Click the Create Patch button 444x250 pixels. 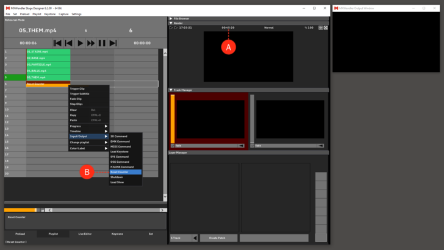point(217,238)
